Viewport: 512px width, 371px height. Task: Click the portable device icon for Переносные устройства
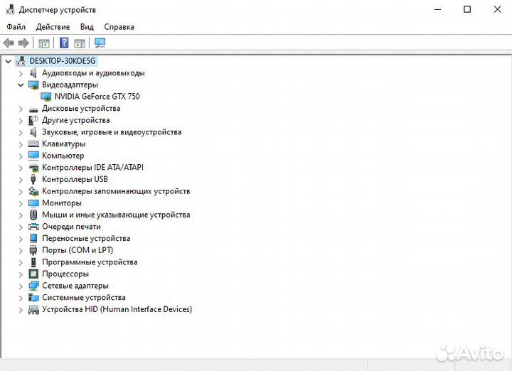click(33, 238)
